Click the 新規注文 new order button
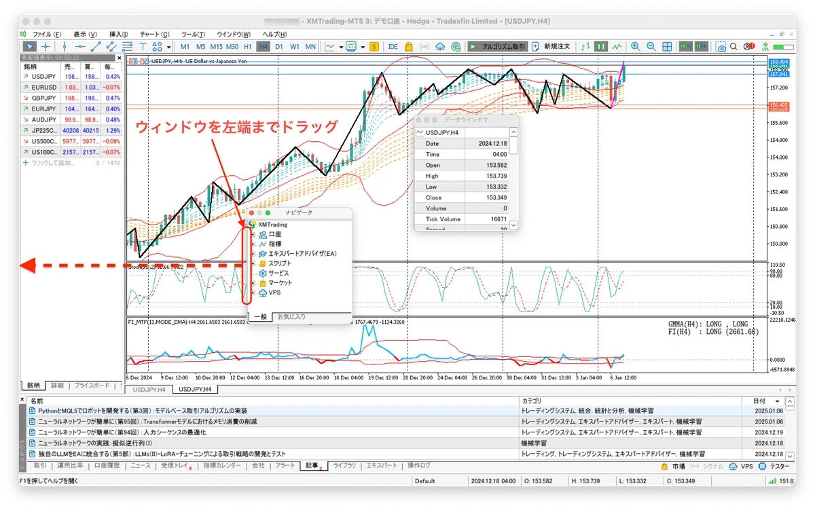Image resolution: width=815 pixels, height=509 pixels. (x=552, y=47)
